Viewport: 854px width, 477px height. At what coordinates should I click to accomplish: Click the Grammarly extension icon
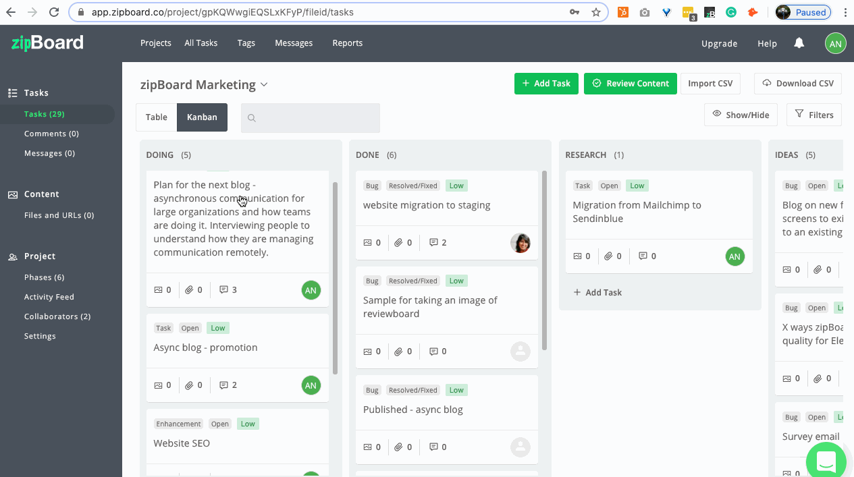point(731,12)
